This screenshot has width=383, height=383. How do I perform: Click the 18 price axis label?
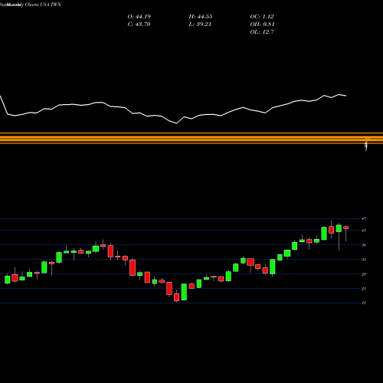coord(364,303)
